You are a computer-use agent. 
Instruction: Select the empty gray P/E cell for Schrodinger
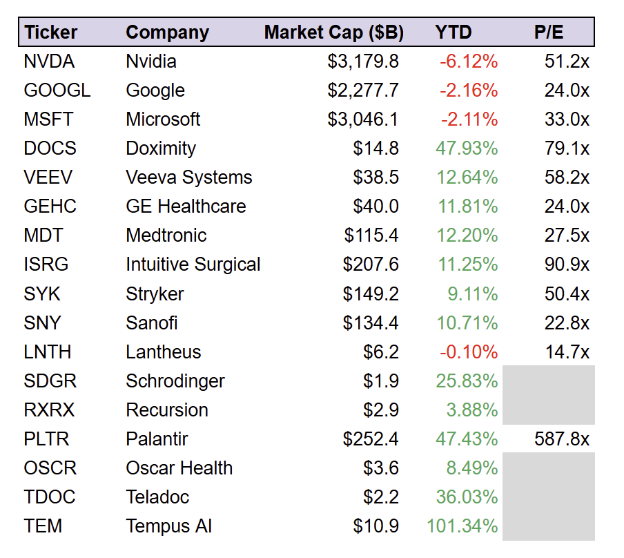[548, 381]
